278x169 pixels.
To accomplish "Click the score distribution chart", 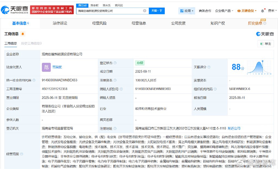I will pos(259,67).
